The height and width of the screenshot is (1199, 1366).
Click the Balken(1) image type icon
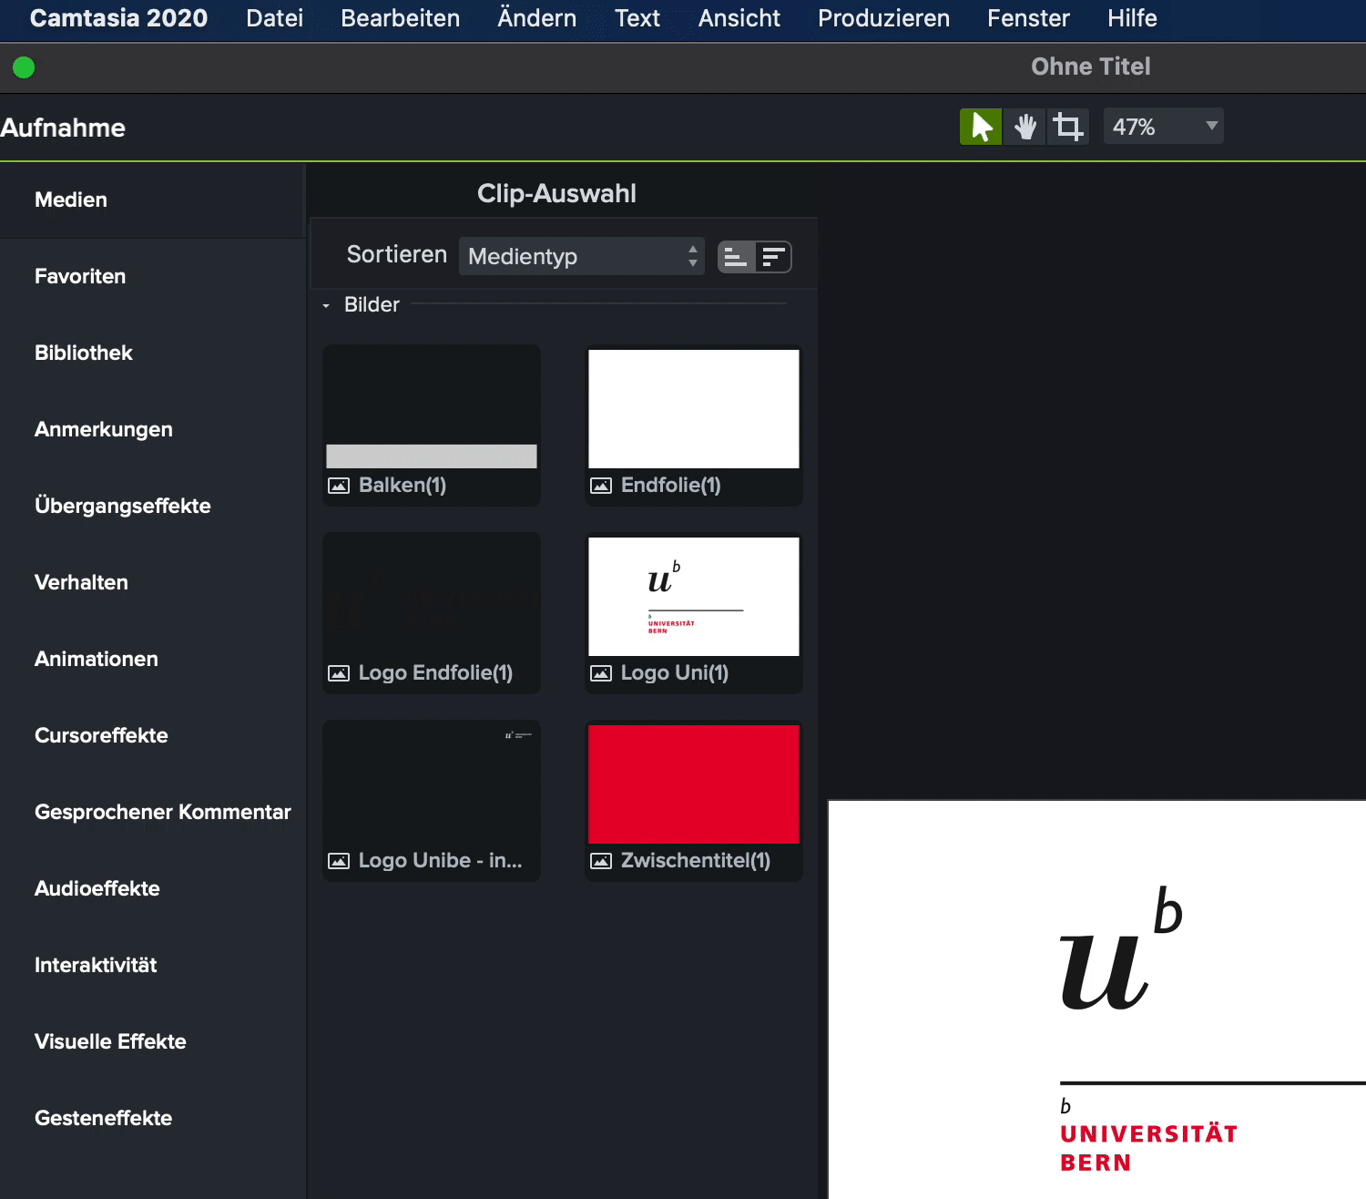[339, 486]
